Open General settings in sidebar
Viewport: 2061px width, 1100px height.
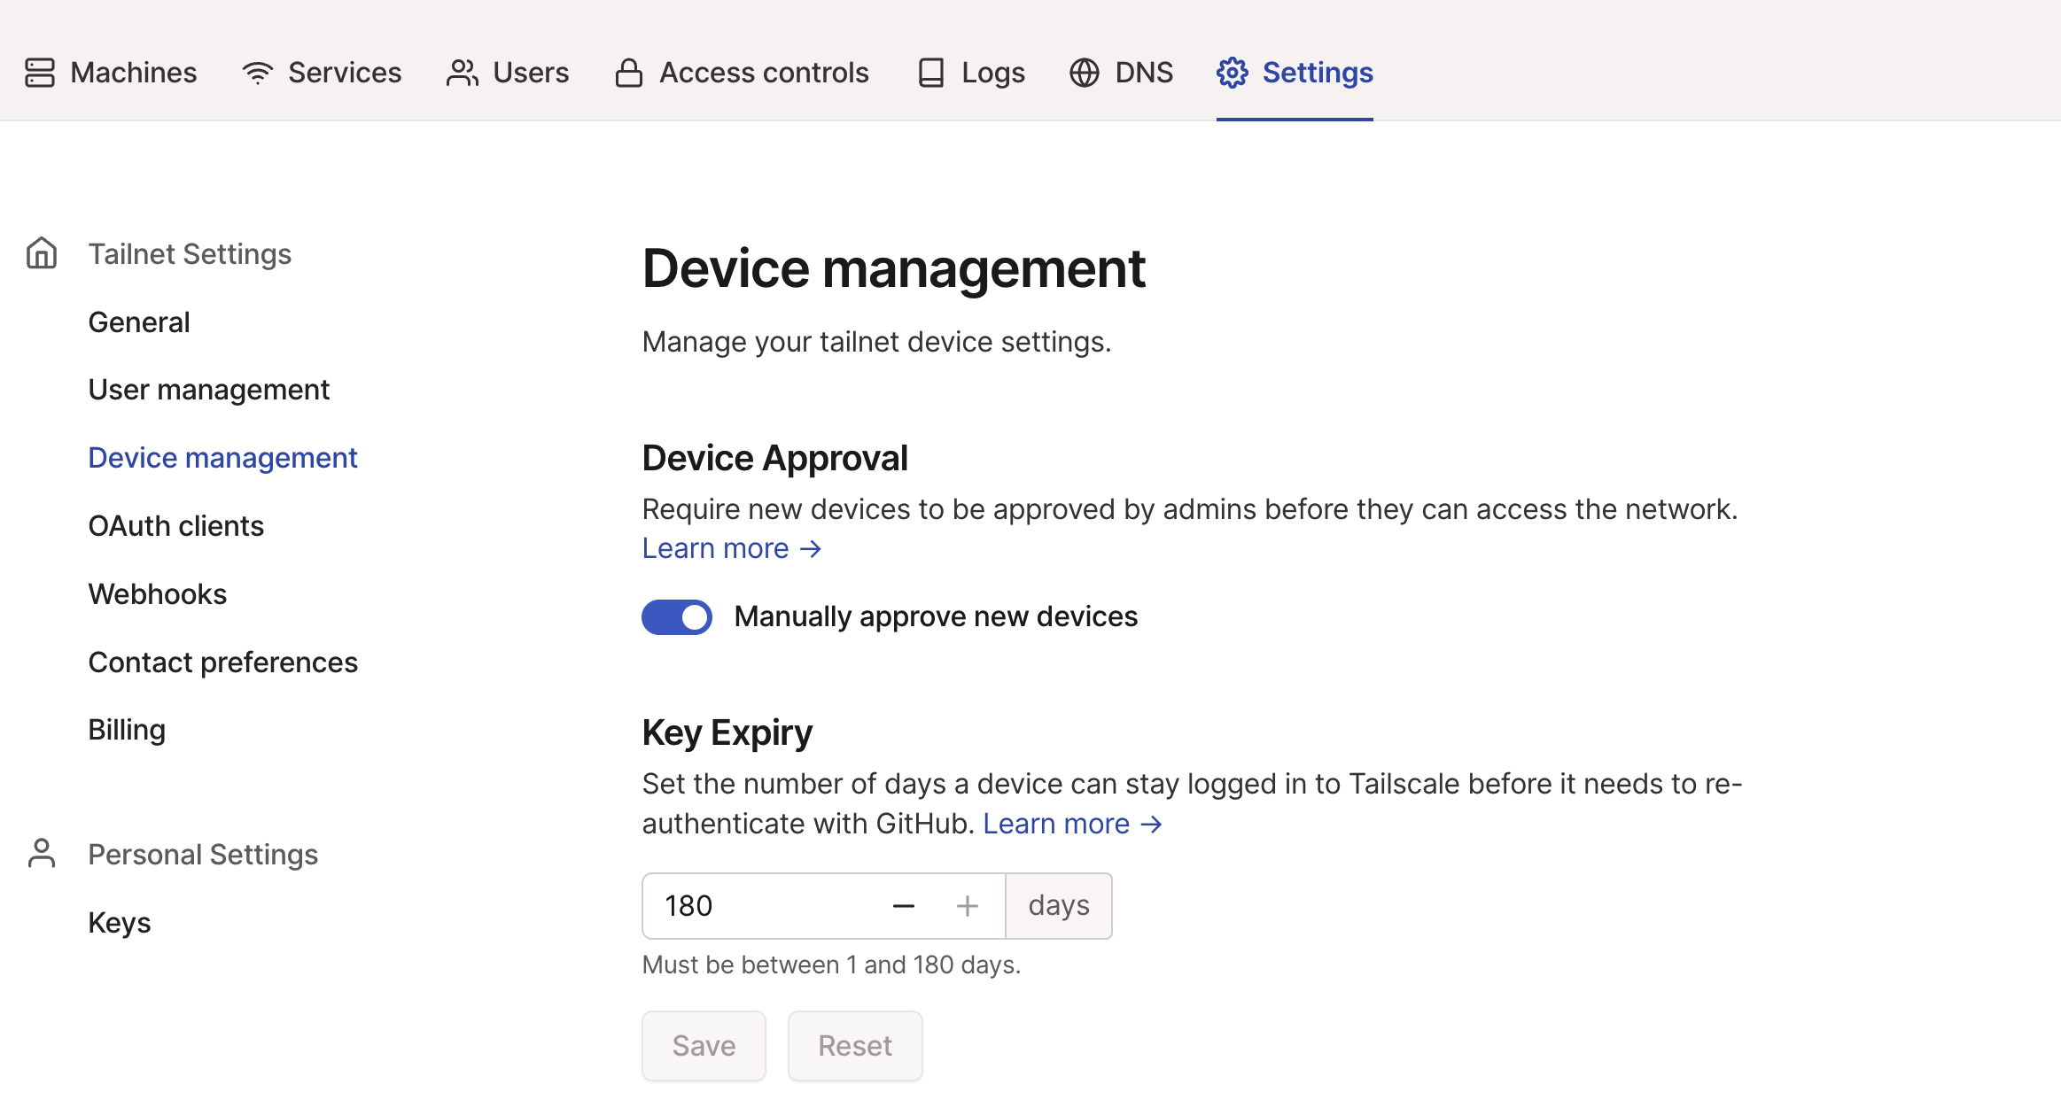point(139,322)
